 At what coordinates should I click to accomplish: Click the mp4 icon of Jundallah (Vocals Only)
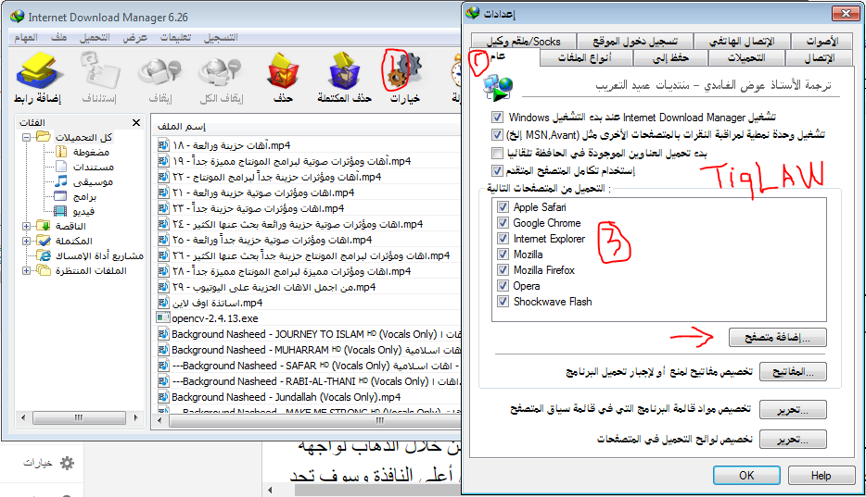[x=163, y=397]
